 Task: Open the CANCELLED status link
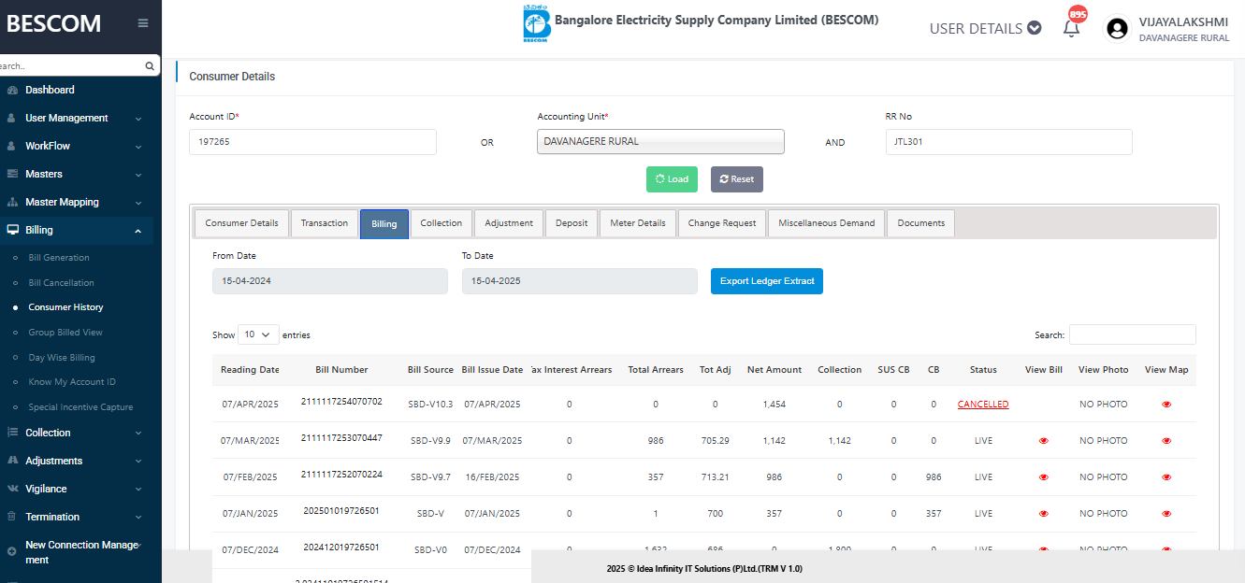click(x=983, y=405)
